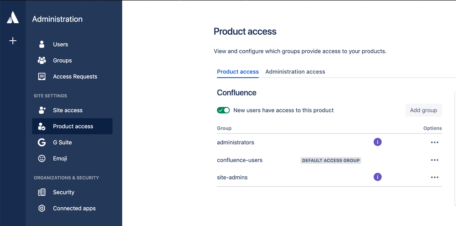This screenshot has height=226, width=456.
Task: Click the Administration sidebar heading
Action: (58, 19)
